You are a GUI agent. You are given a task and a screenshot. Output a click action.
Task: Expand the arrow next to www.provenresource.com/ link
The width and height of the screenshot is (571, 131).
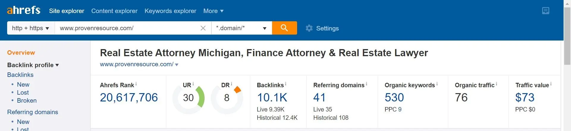(x=177, y=65)
